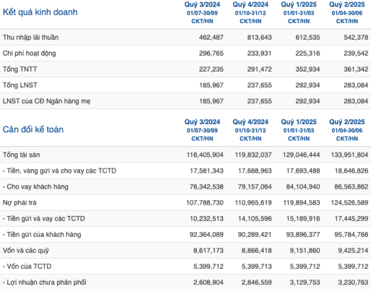
Task: Click Lợi nhuận chưa phân phối row label
Action: [45, 282]
